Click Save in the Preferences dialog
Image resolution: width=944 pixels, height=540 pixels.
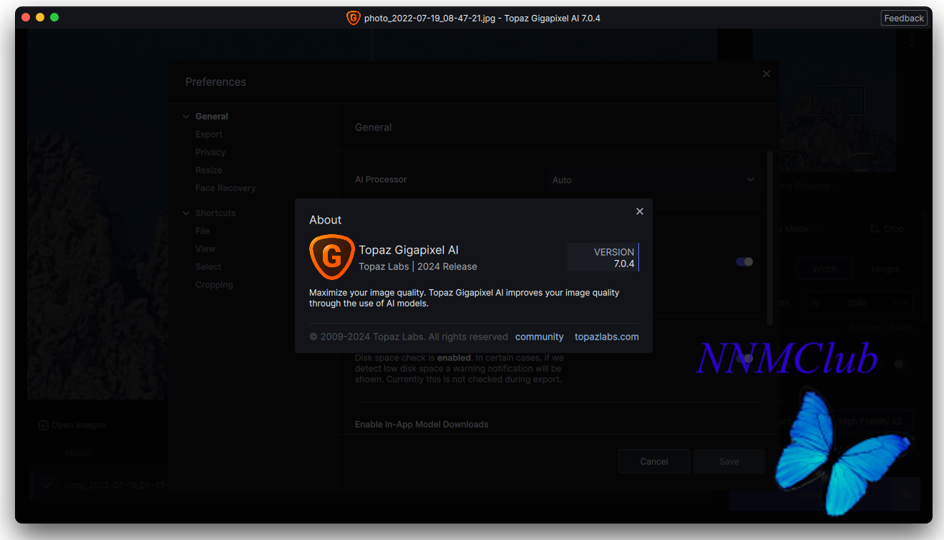[x=729, y=462]
